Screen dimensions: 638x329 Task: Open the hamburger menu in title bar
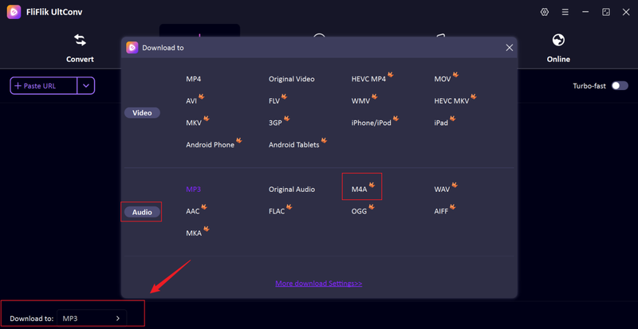point(565,12)
